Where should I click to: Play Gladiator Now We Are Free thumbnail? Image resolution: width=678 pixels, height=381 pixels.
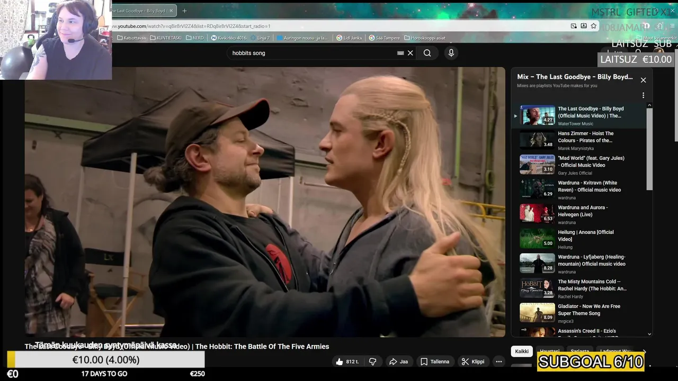[x=538, y=313]
